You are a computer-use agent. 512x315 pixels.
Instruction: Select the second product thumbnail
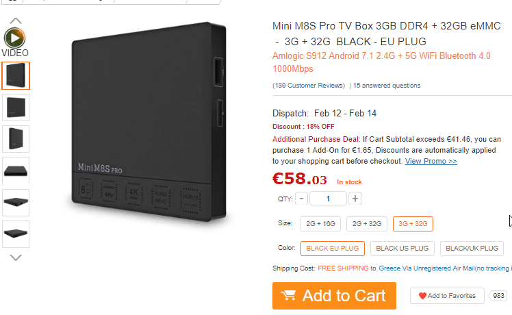[x=16, y=108]
